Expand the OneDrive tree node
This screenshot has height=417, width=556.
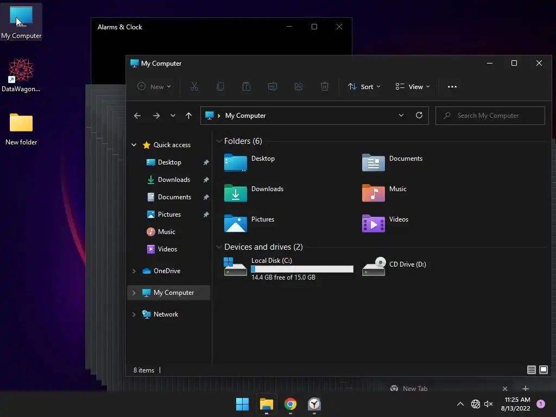coord(134,271)
